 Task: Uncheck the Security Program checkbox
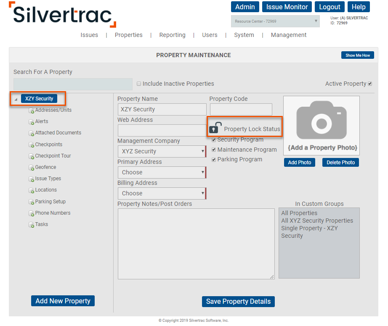[x=214, y=140]
